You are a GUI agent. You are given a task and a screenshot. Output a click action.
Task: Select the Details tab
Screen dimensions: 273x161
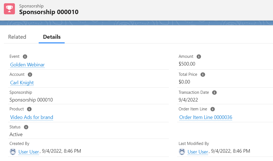[x=52, y=37]
